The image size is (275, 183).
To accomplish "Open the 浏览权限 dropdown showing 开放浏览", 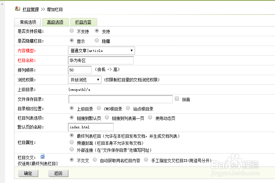I will [x=84, y=80].
